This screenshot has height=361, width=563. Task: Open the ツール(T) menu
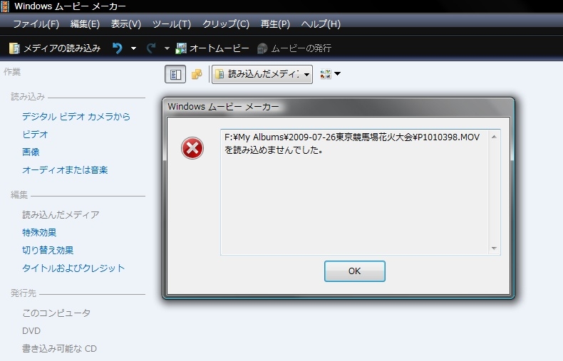point(172,24)
